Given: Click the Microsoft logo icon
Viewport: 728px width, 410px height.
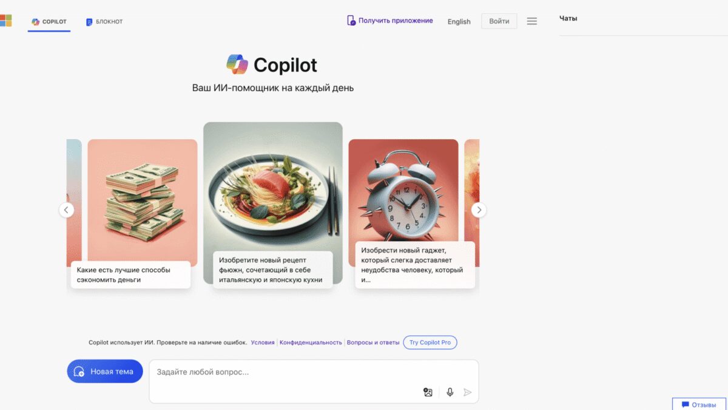Looking at the screenshot, I should [x=5, y=21].
